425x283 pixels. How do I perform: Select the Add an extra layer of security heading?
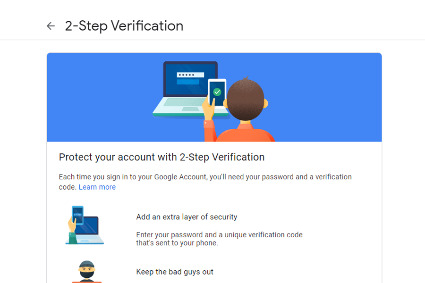tap(187, 217)
